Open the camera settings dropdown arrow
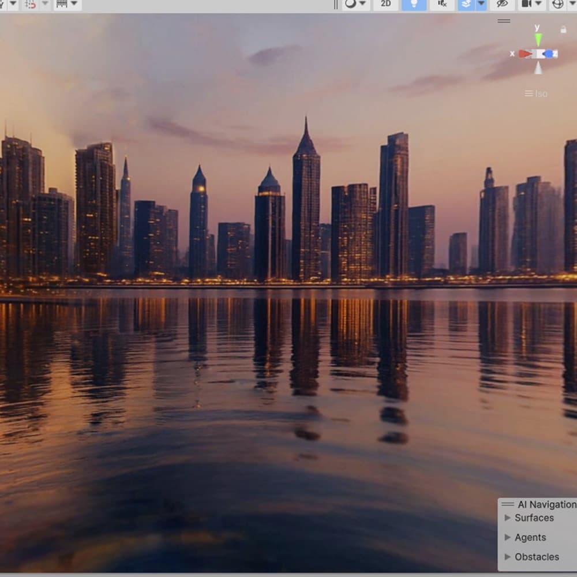Viewport: 577px width, 577px height. (538, 4)
